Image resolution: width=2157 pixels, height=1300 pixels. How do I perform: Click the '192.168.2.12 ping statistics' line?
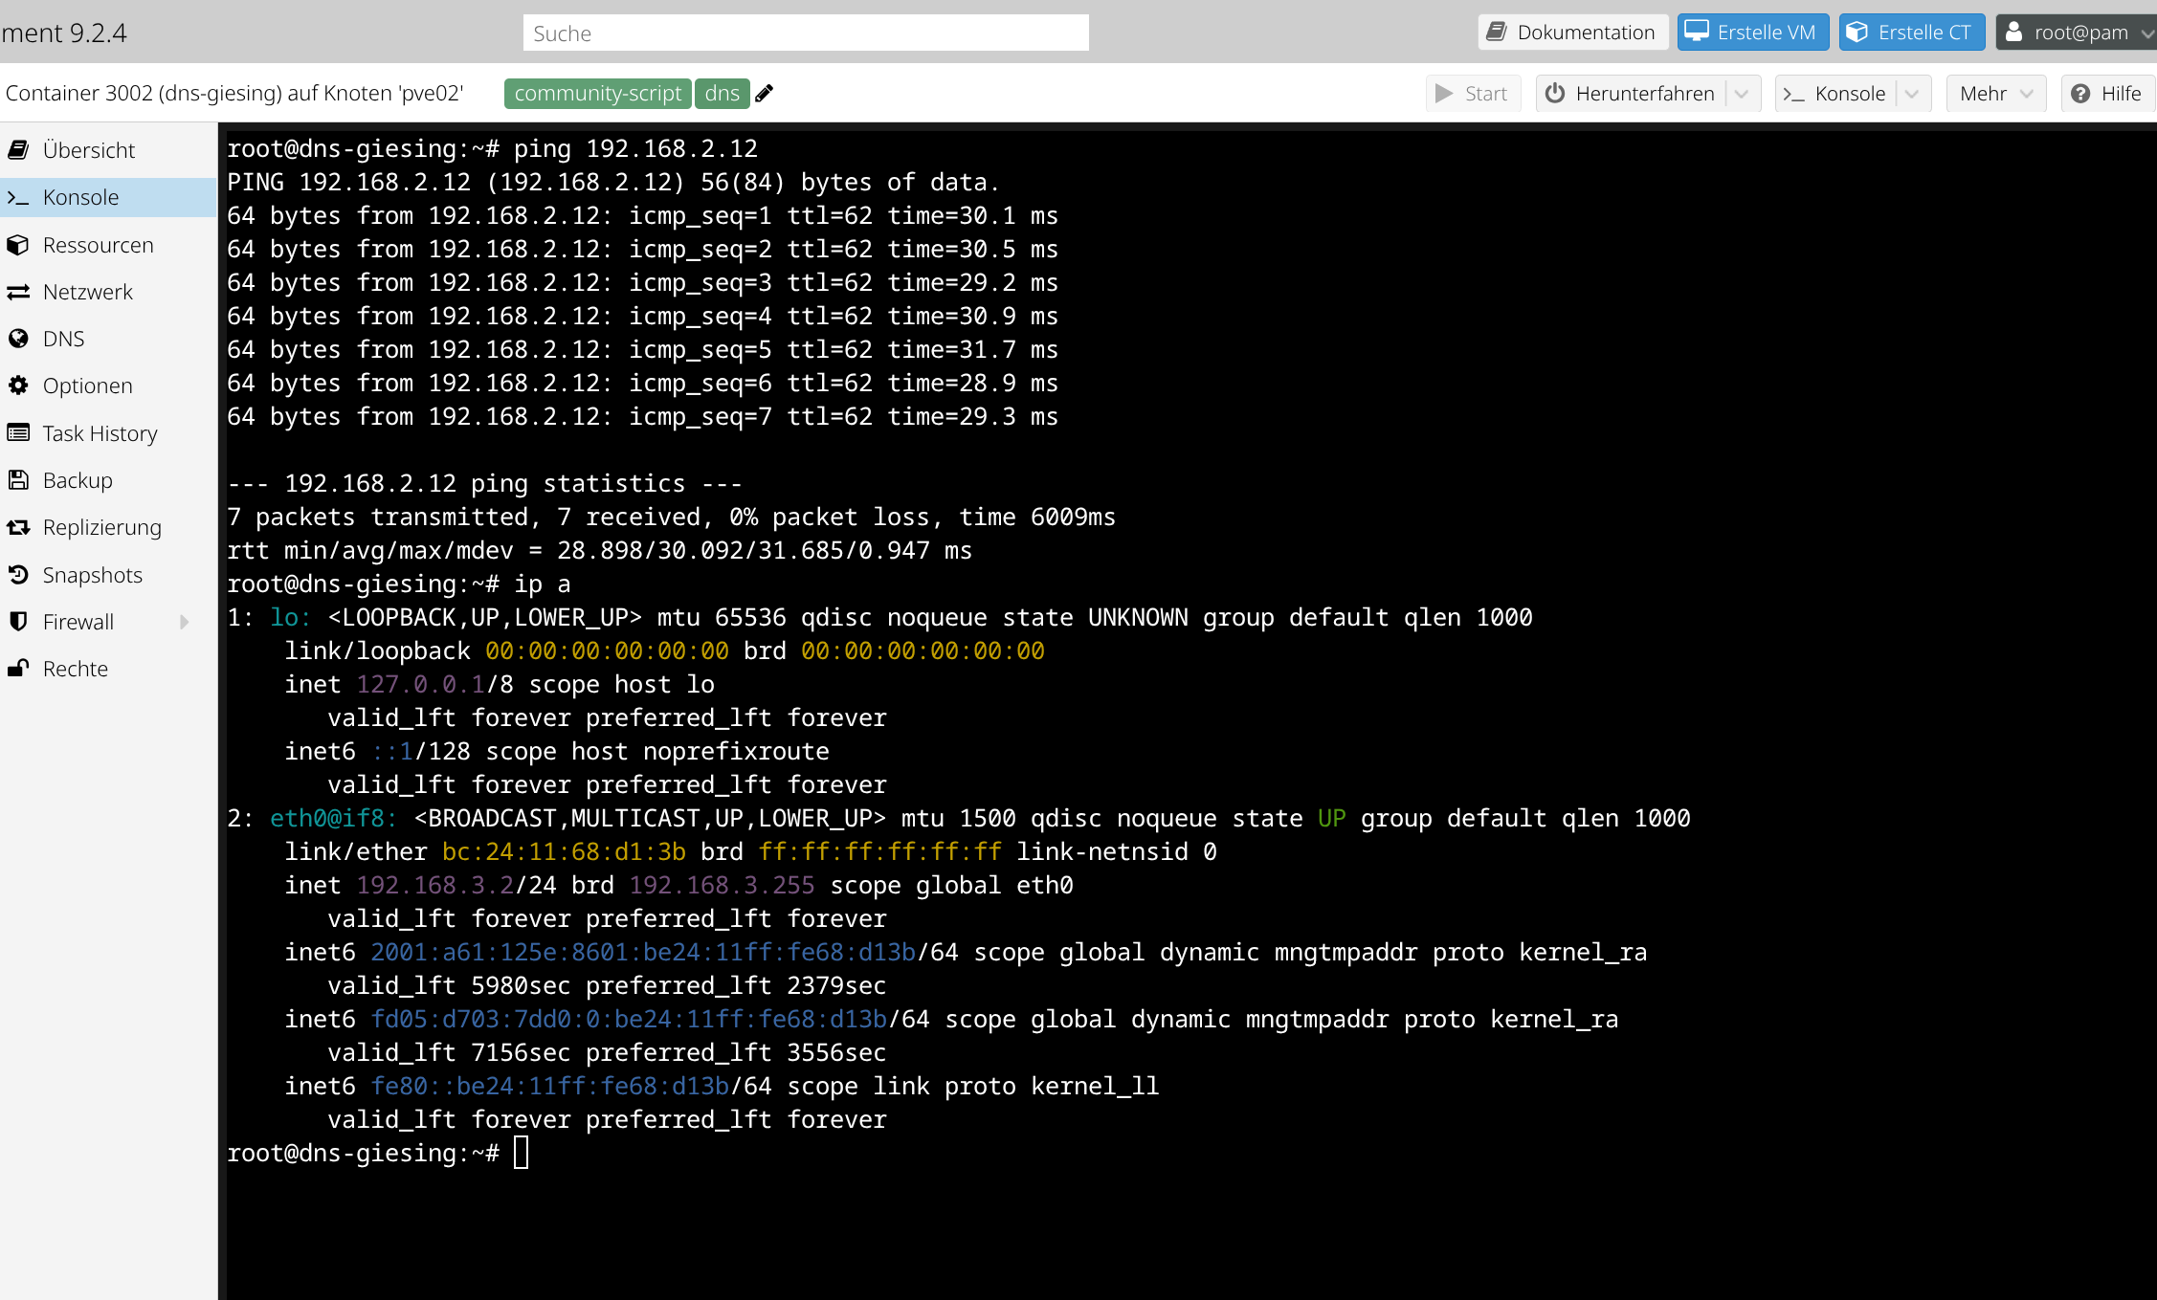tap(484, 483)
